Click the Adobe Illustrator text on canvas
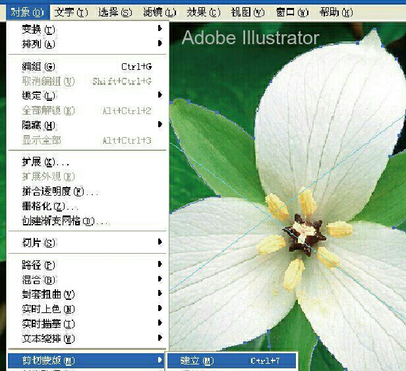 coord(250,38)
